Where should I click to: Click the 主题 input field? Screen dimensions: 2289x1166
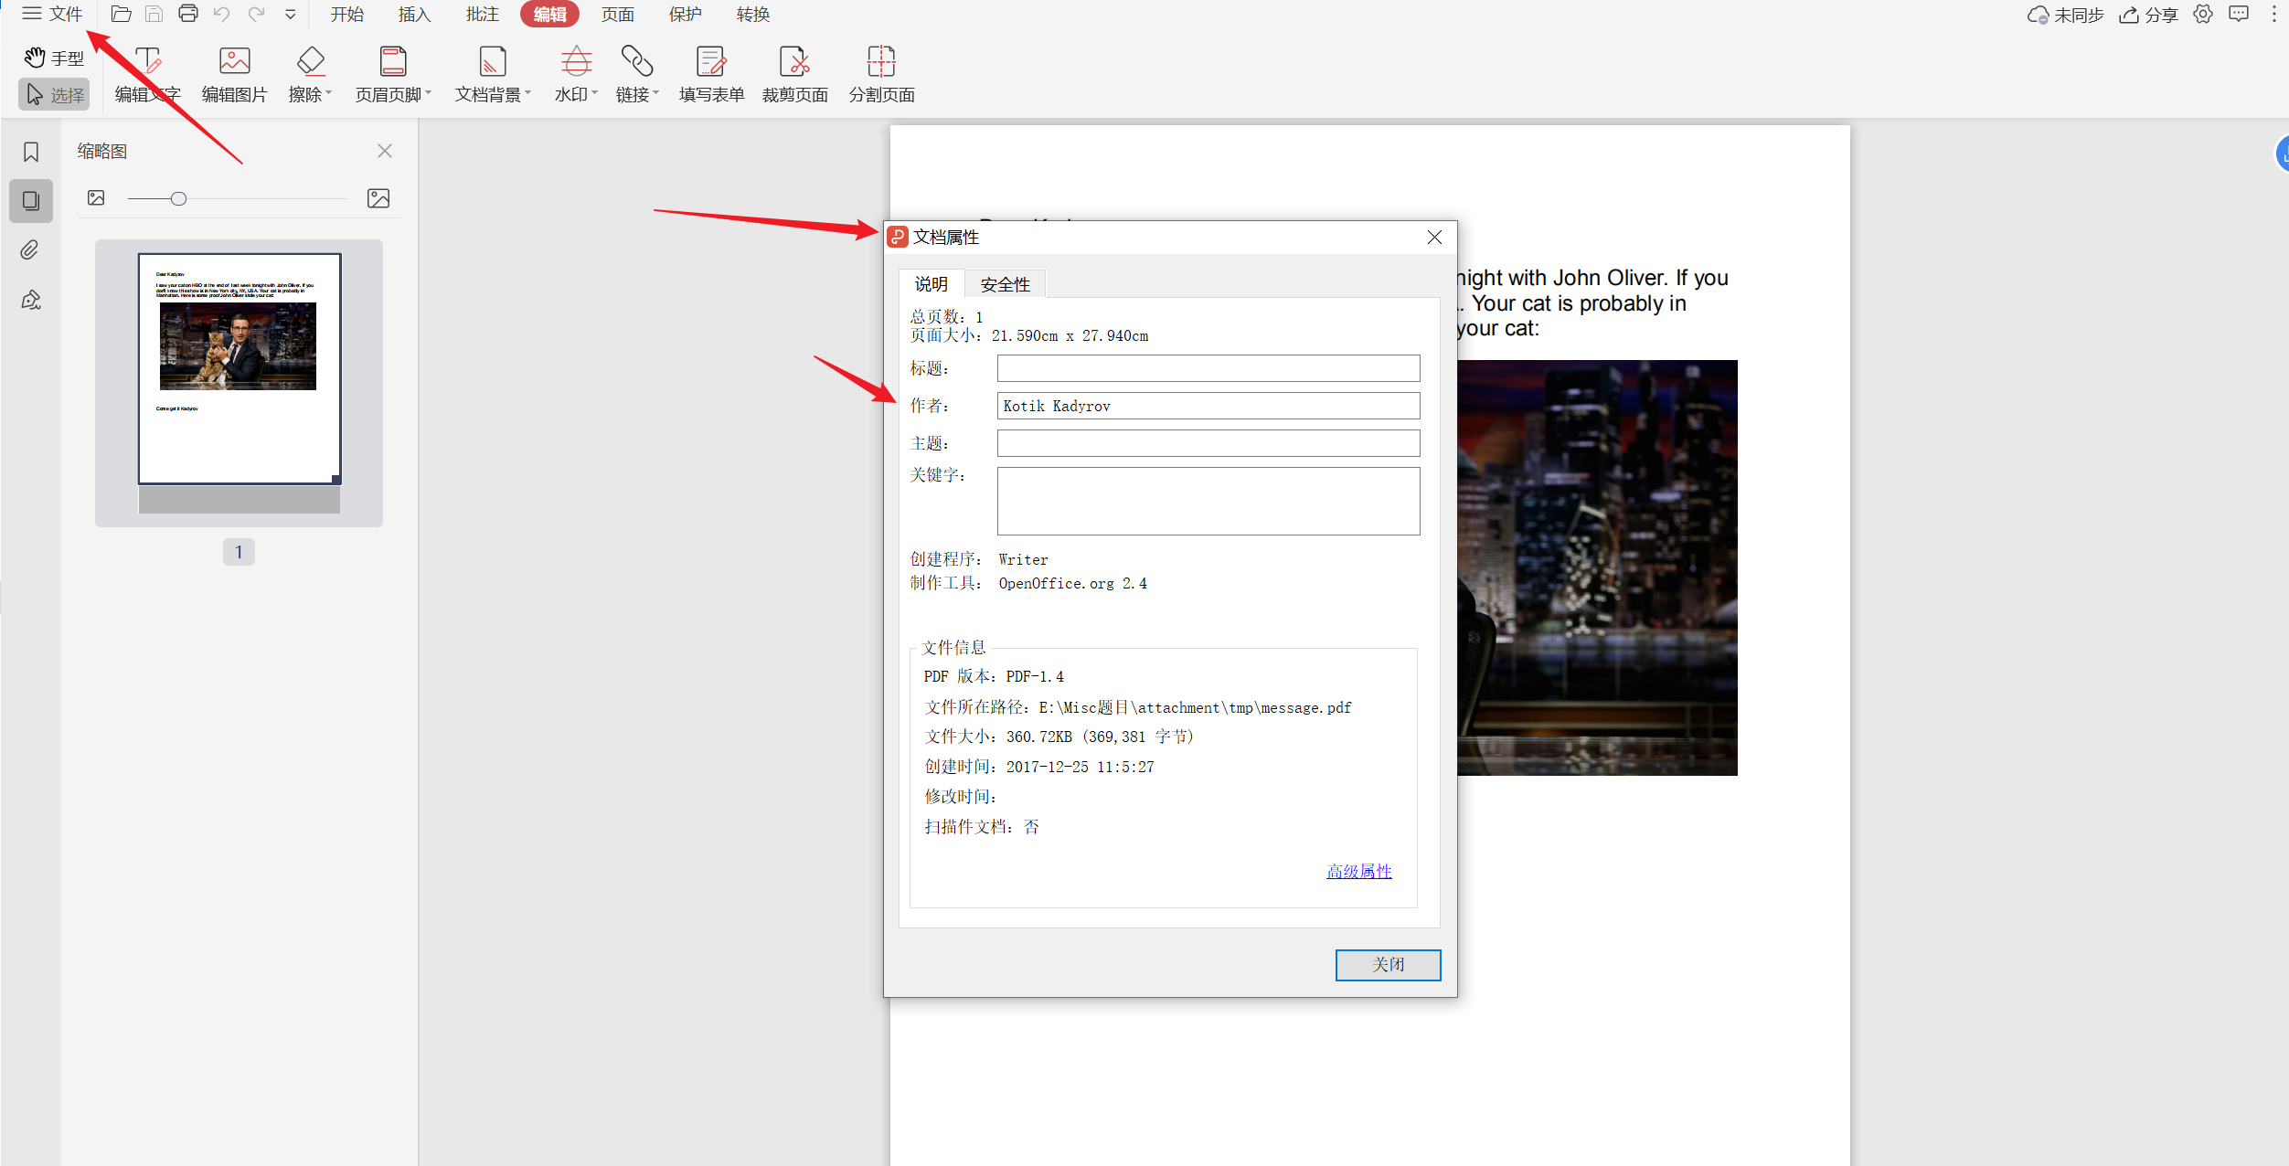(x=1208, y=443)
